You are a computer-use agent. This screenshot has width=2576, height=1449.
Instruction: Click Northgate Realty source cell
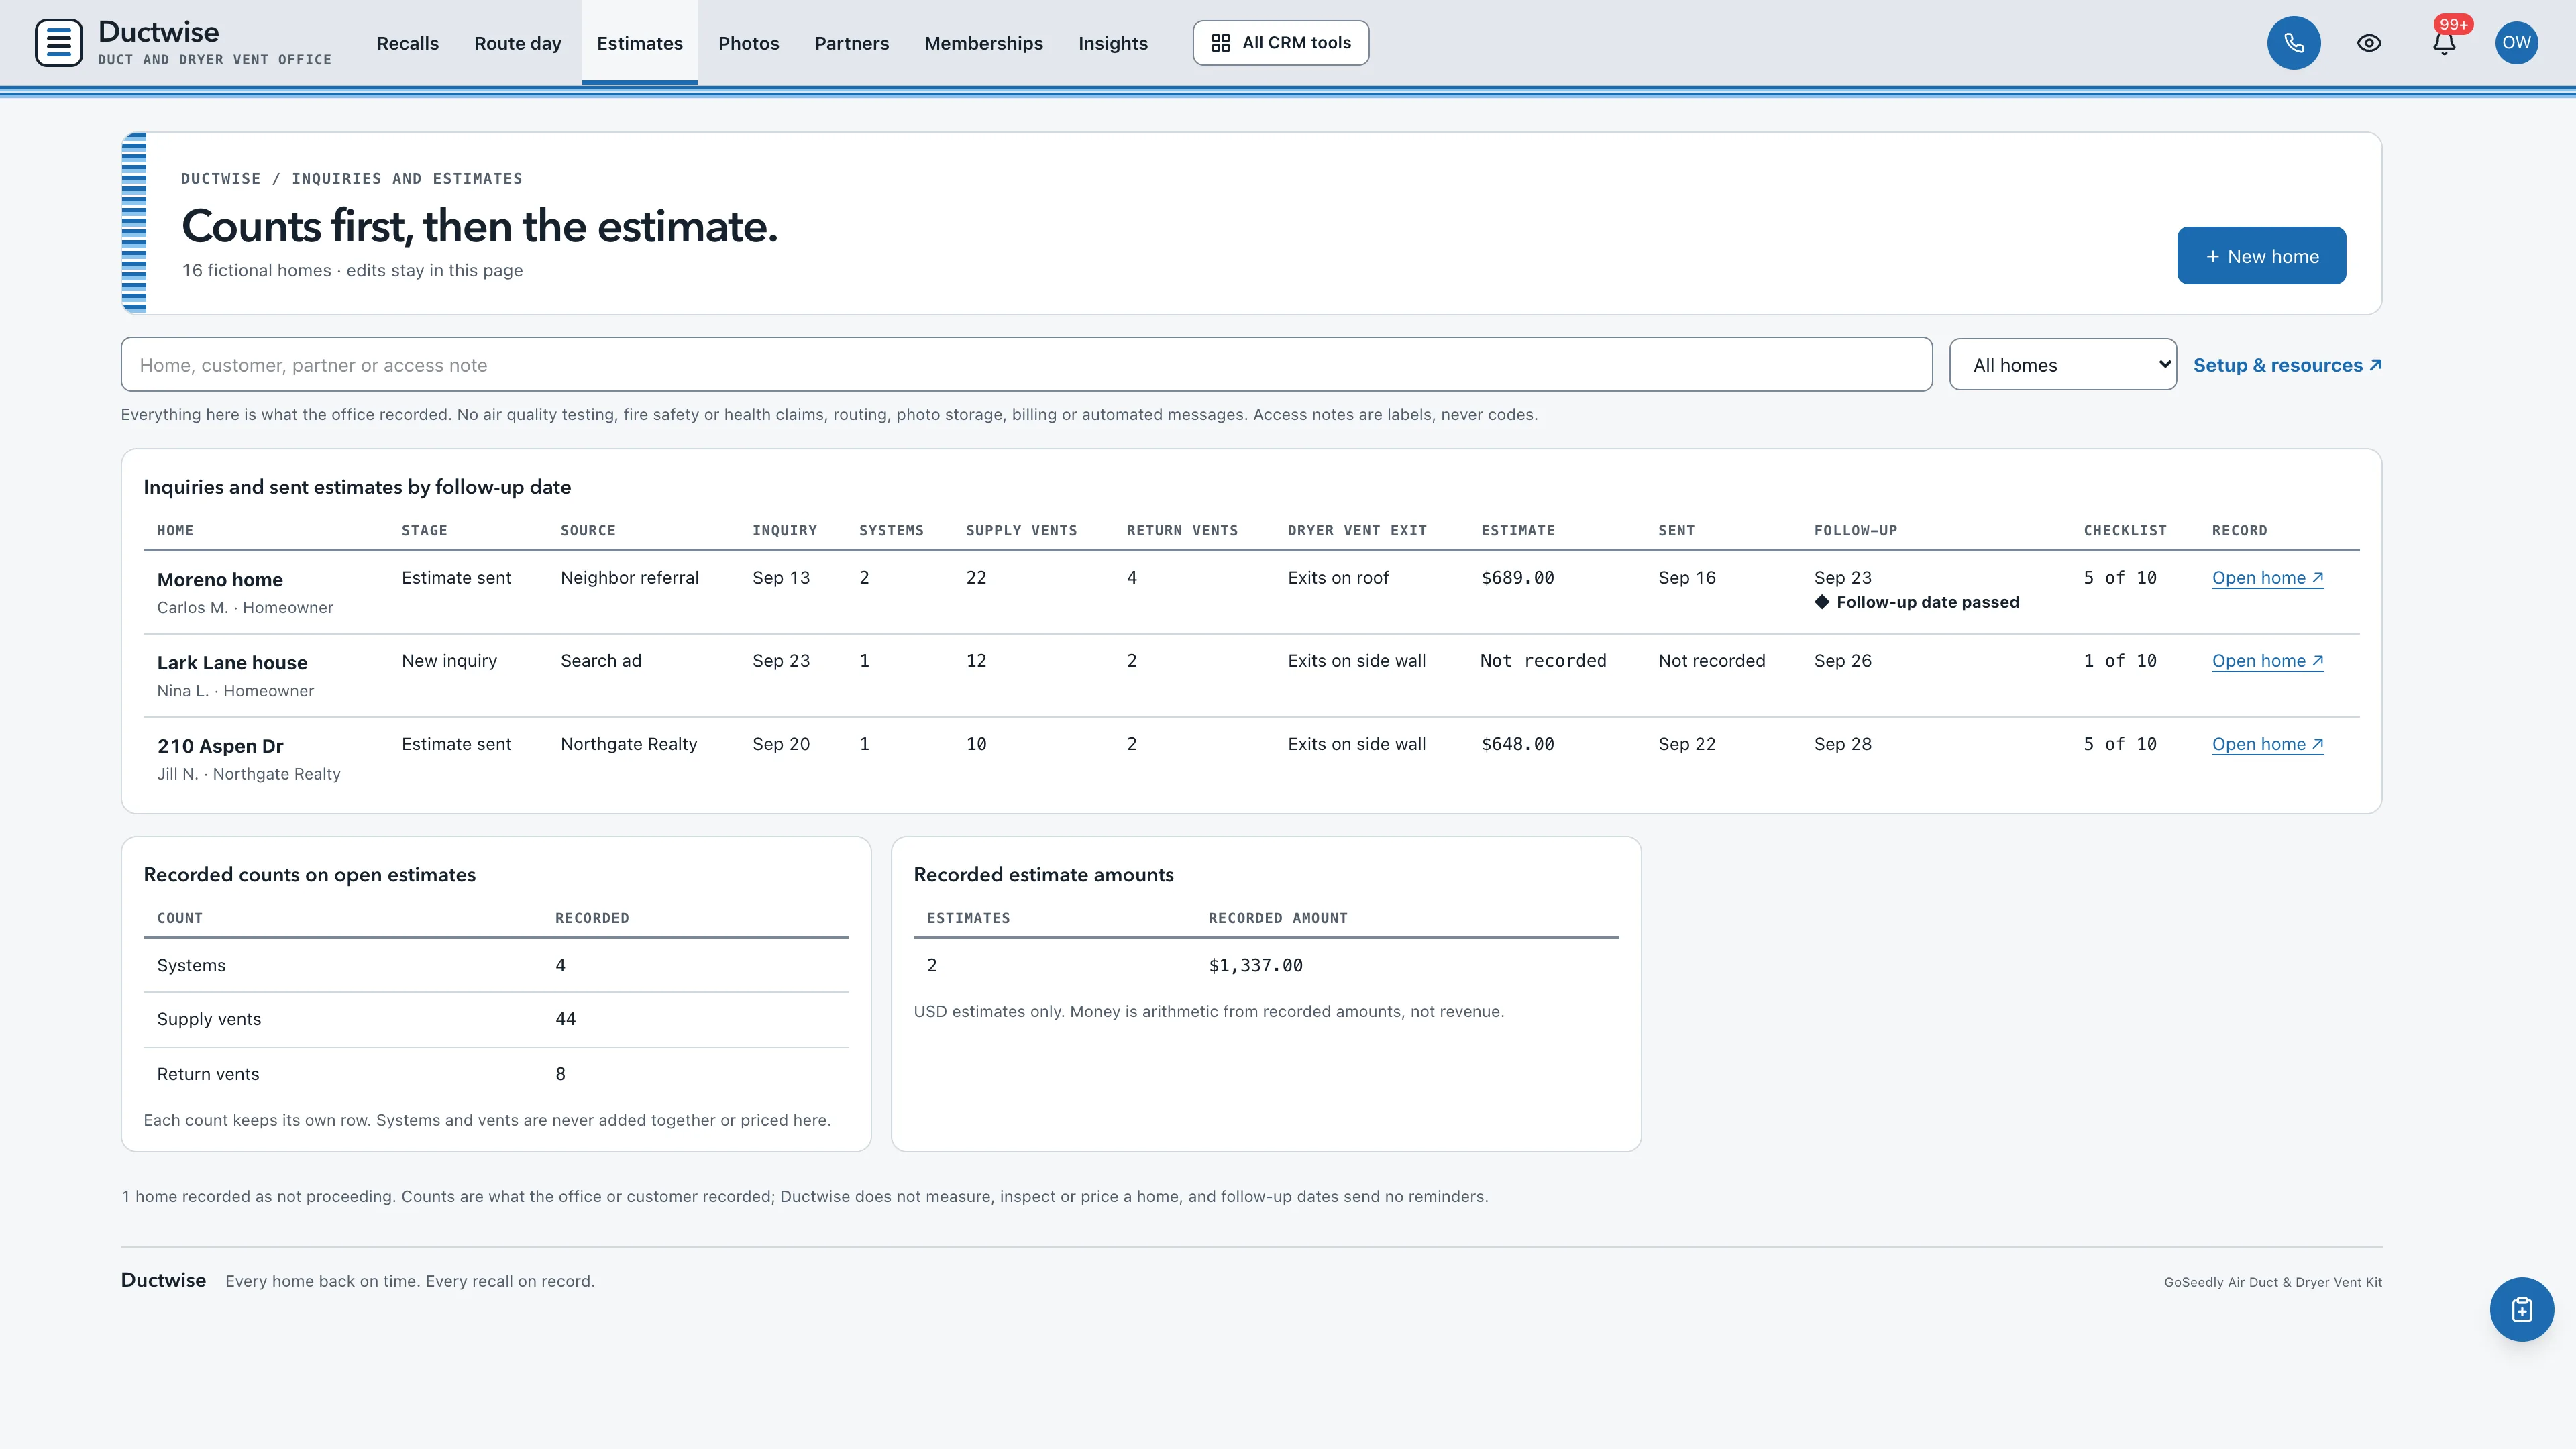point(628,744)
